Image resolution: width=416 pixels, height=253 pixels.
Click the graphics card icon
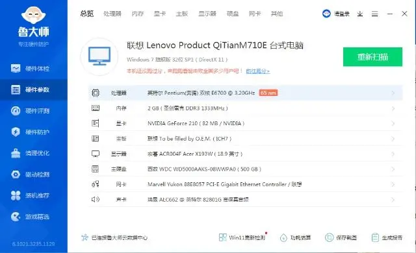coord(96,123)
